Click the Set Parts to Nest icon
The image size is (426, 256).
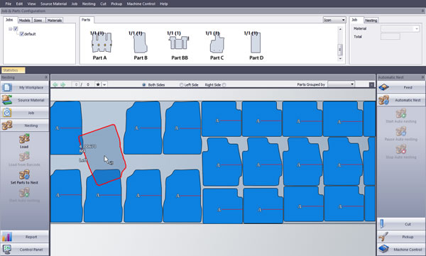[x=24, y=175]
